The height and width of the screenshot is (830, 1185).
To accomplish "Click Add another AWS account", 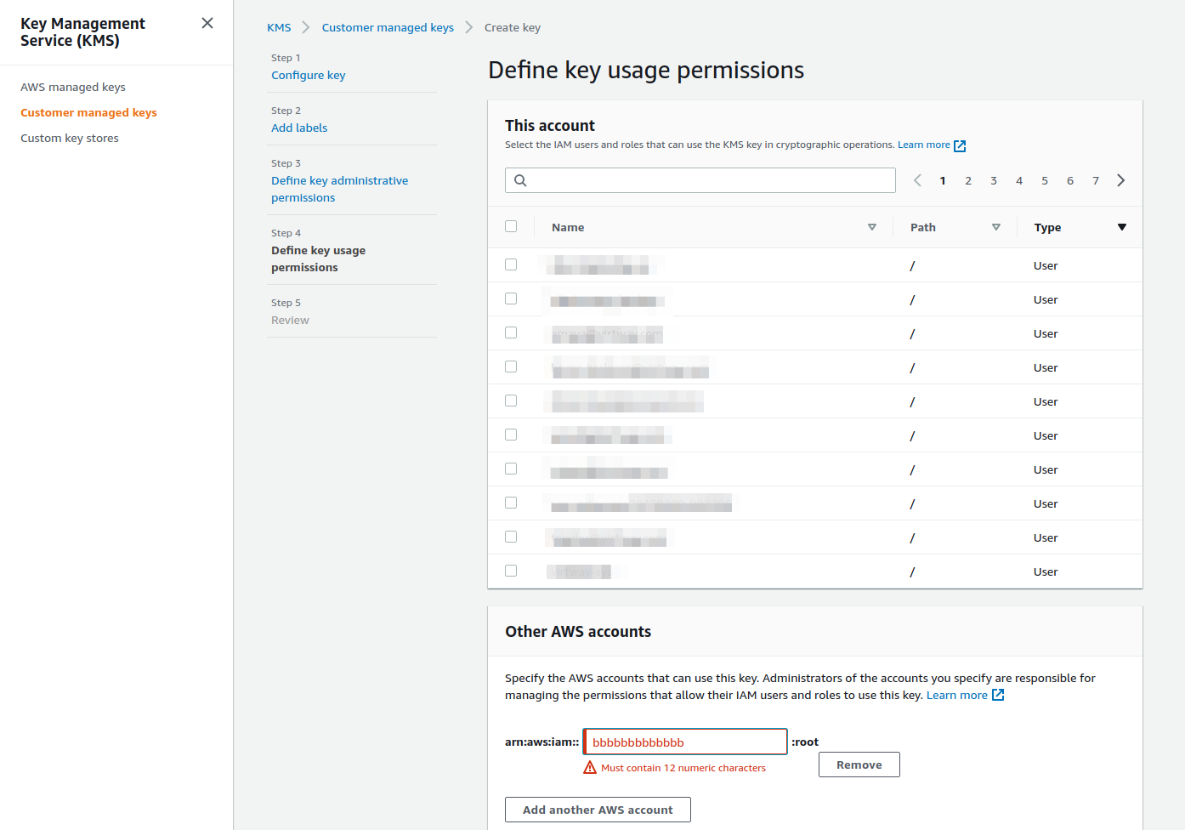I will tap(598, 809).
